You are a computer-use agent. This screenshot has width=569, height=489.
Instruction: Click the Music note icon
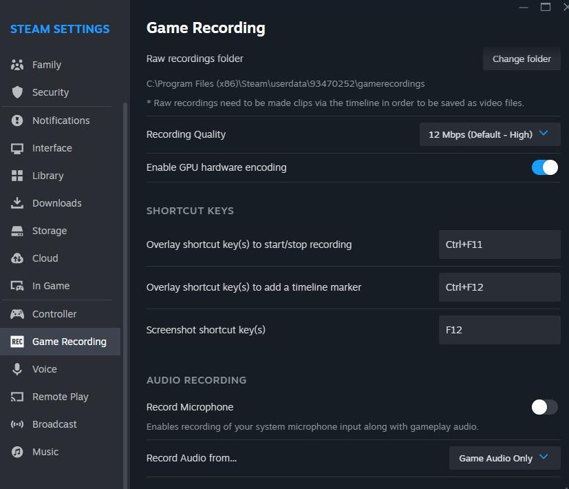click(17, 452)
